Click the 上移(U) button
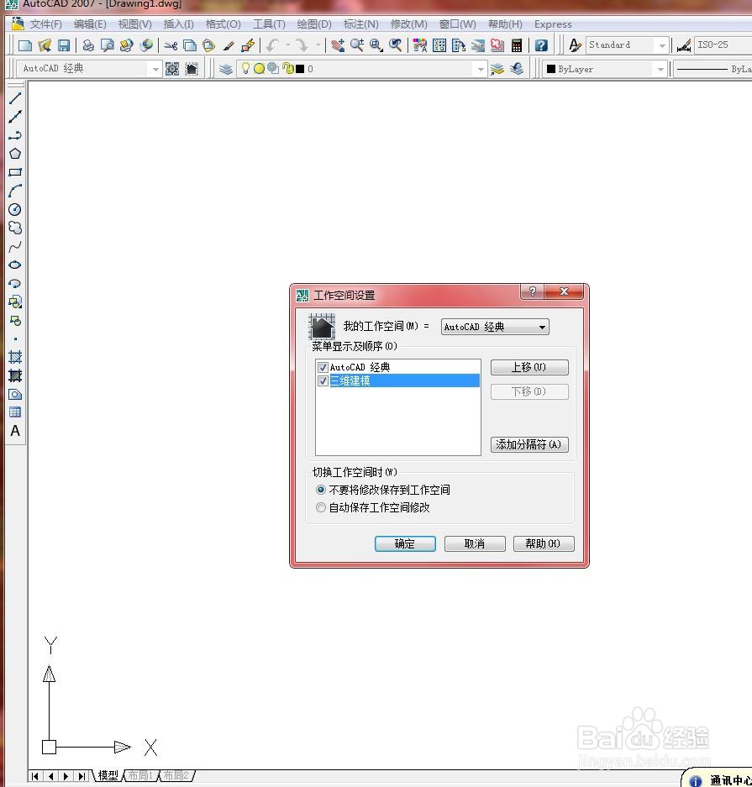Viewport: 752px width, 787px height. pos(529,367)
